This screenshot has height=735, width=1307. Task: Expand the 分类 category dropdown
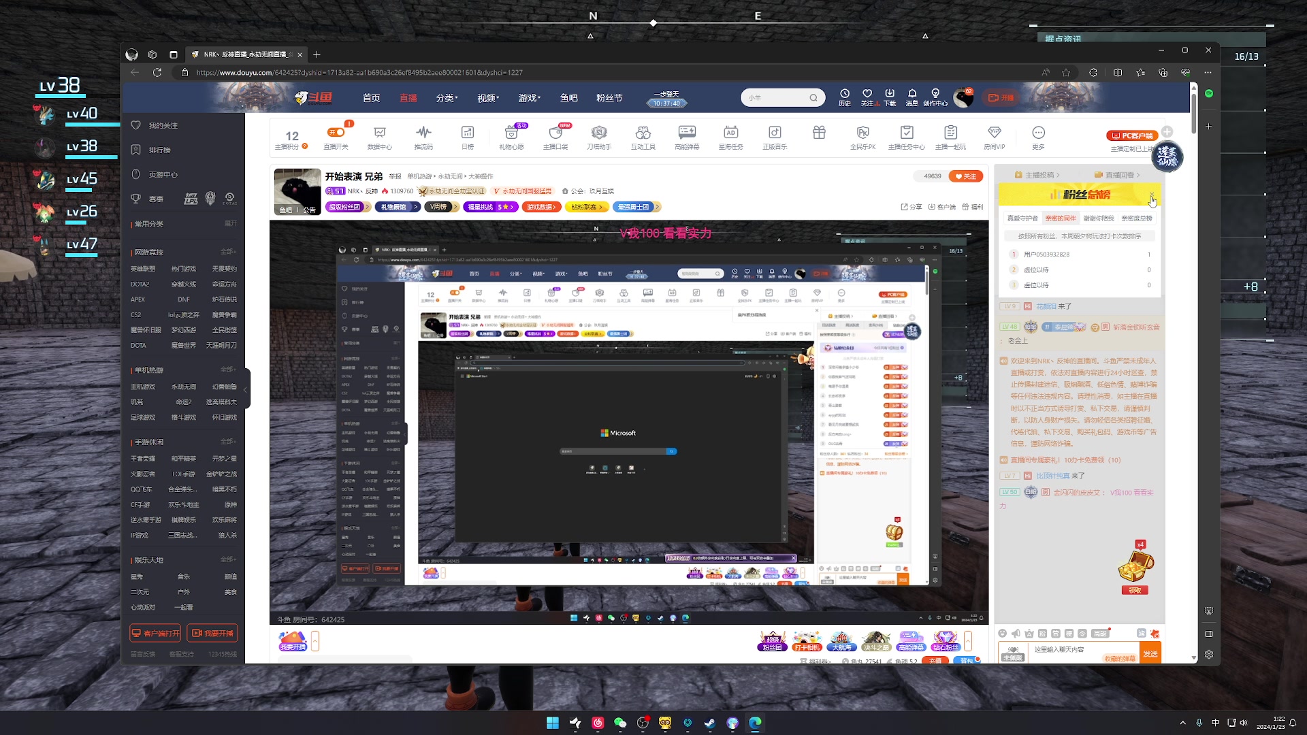point(447,98)
